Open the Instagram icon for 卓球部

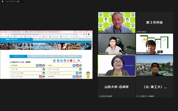[x=77, y=65]
